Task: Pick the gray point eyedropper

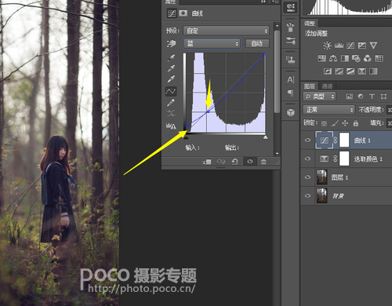Action: tap(171, 68)
